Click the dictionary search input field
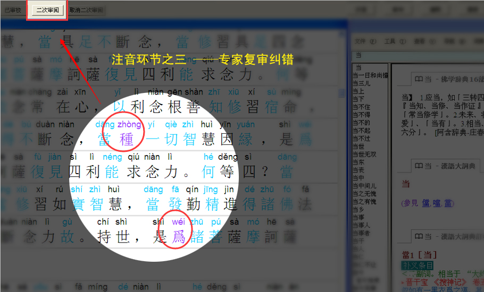The width and height of the screenshot is (484, 292). (x=372, y=55)
